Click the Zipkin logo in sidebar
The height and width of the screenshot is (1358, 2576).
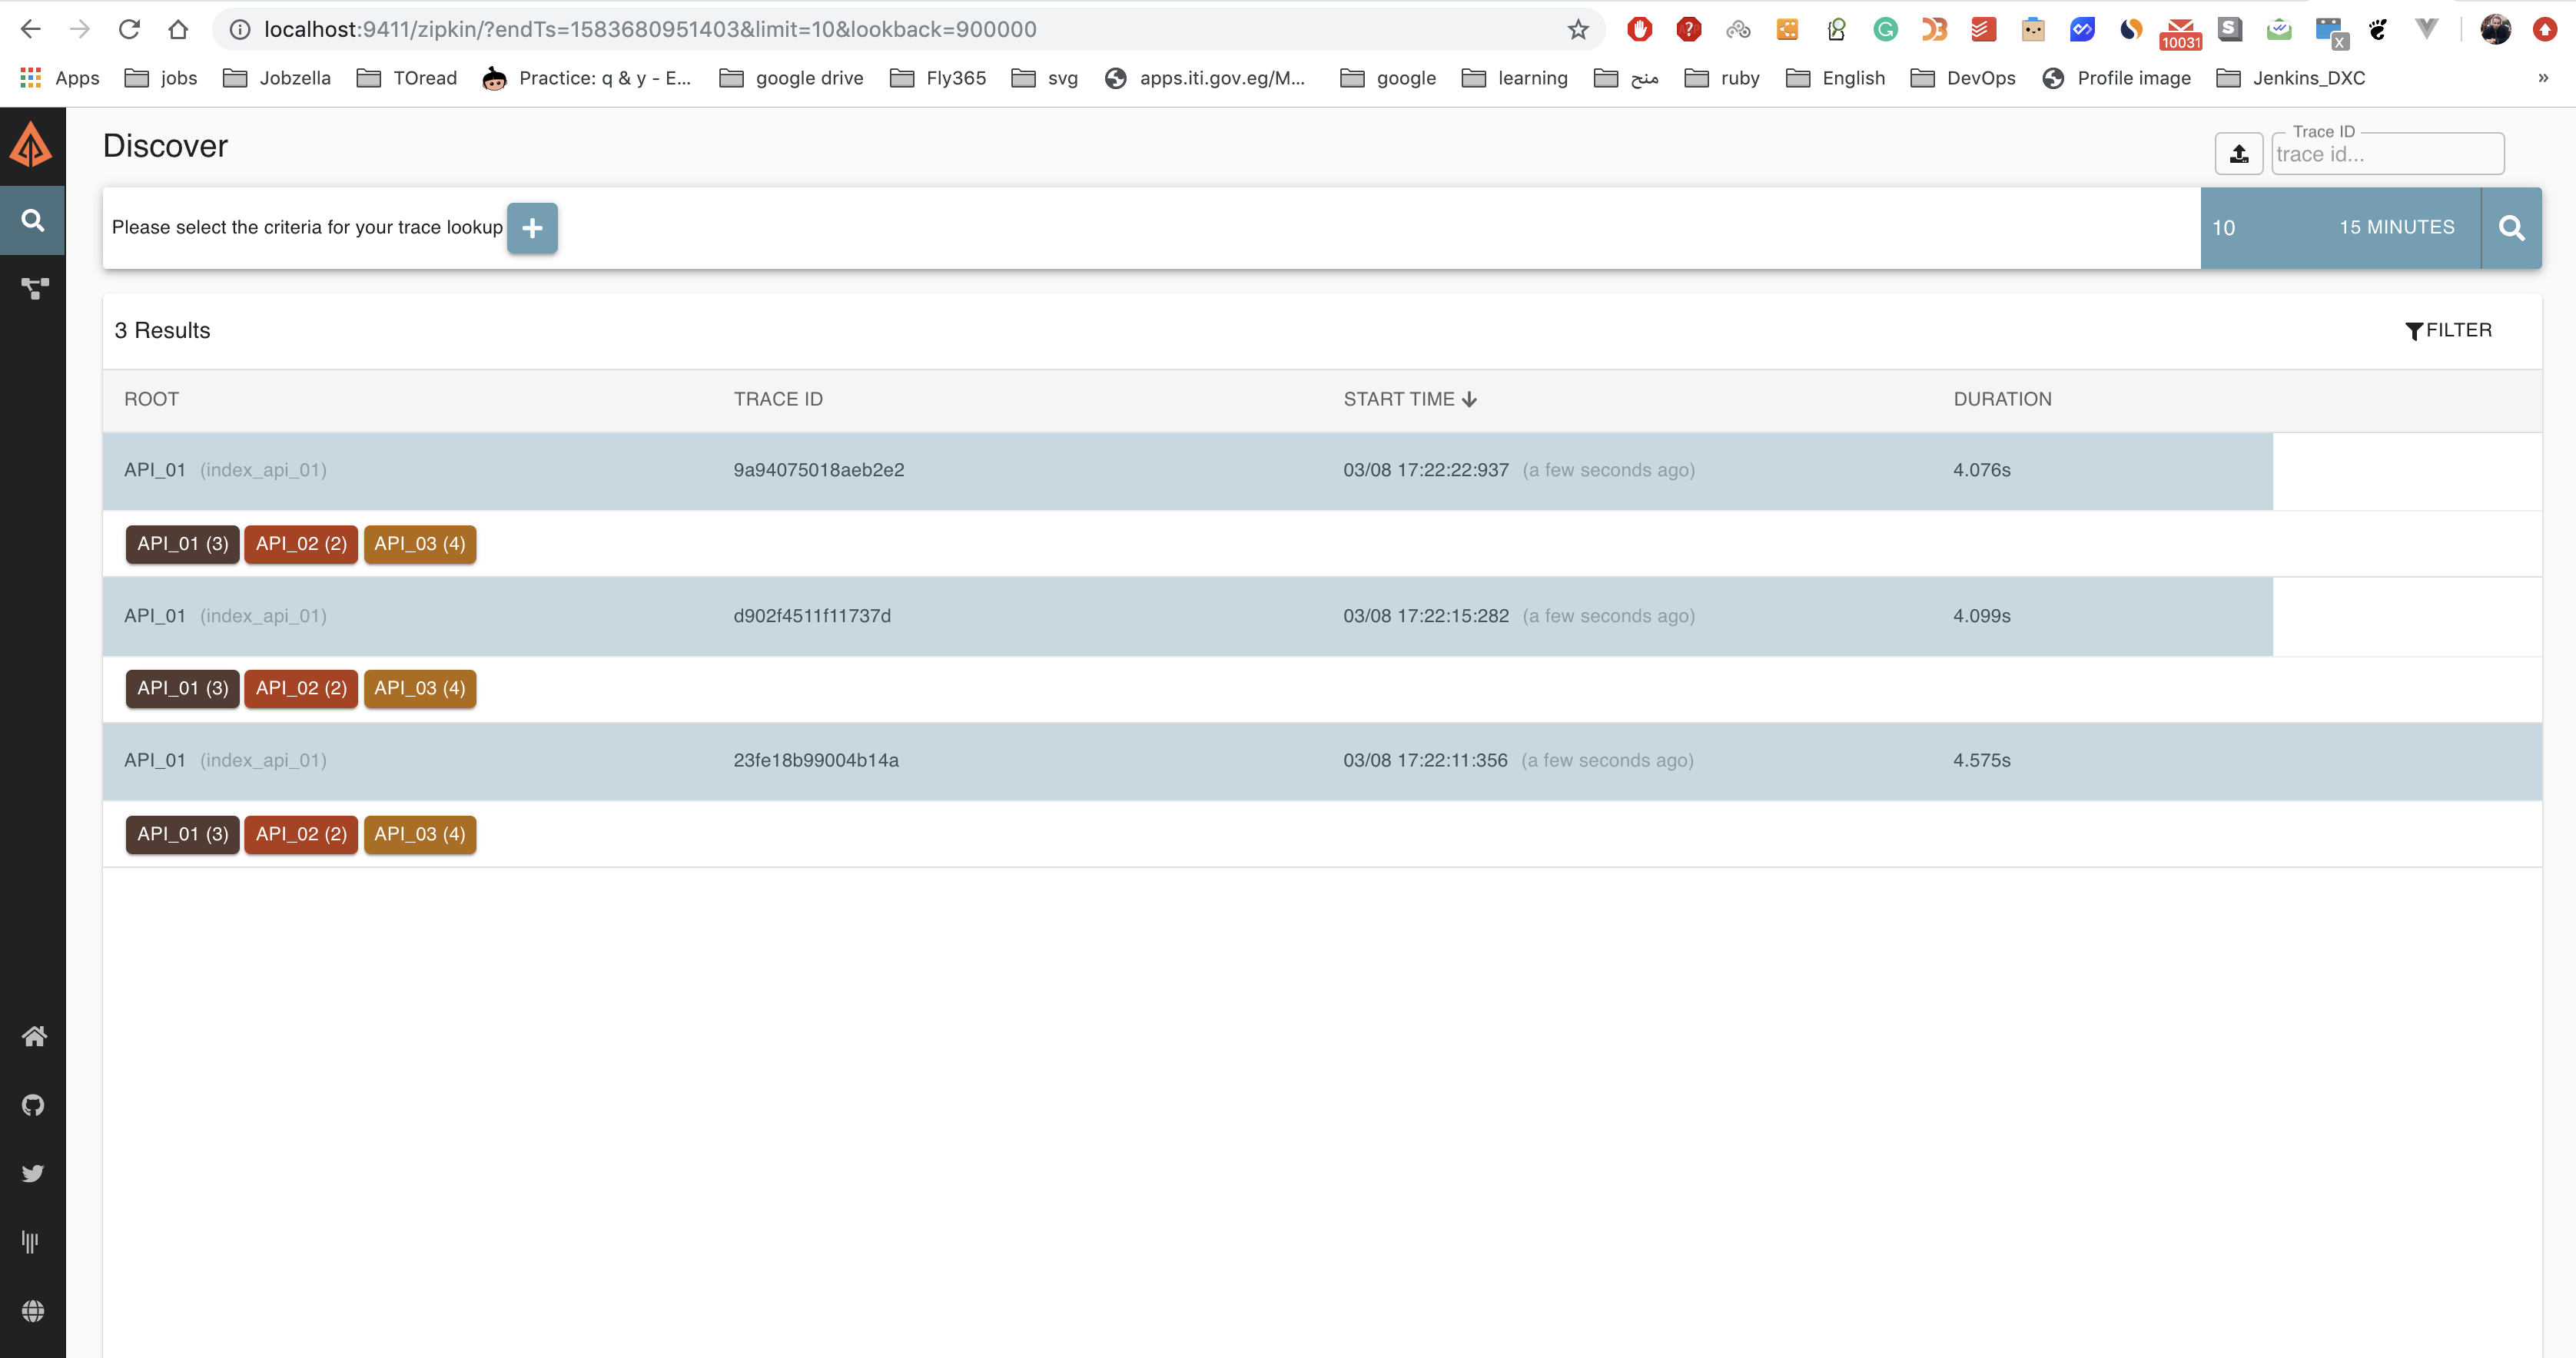(32, 146)
